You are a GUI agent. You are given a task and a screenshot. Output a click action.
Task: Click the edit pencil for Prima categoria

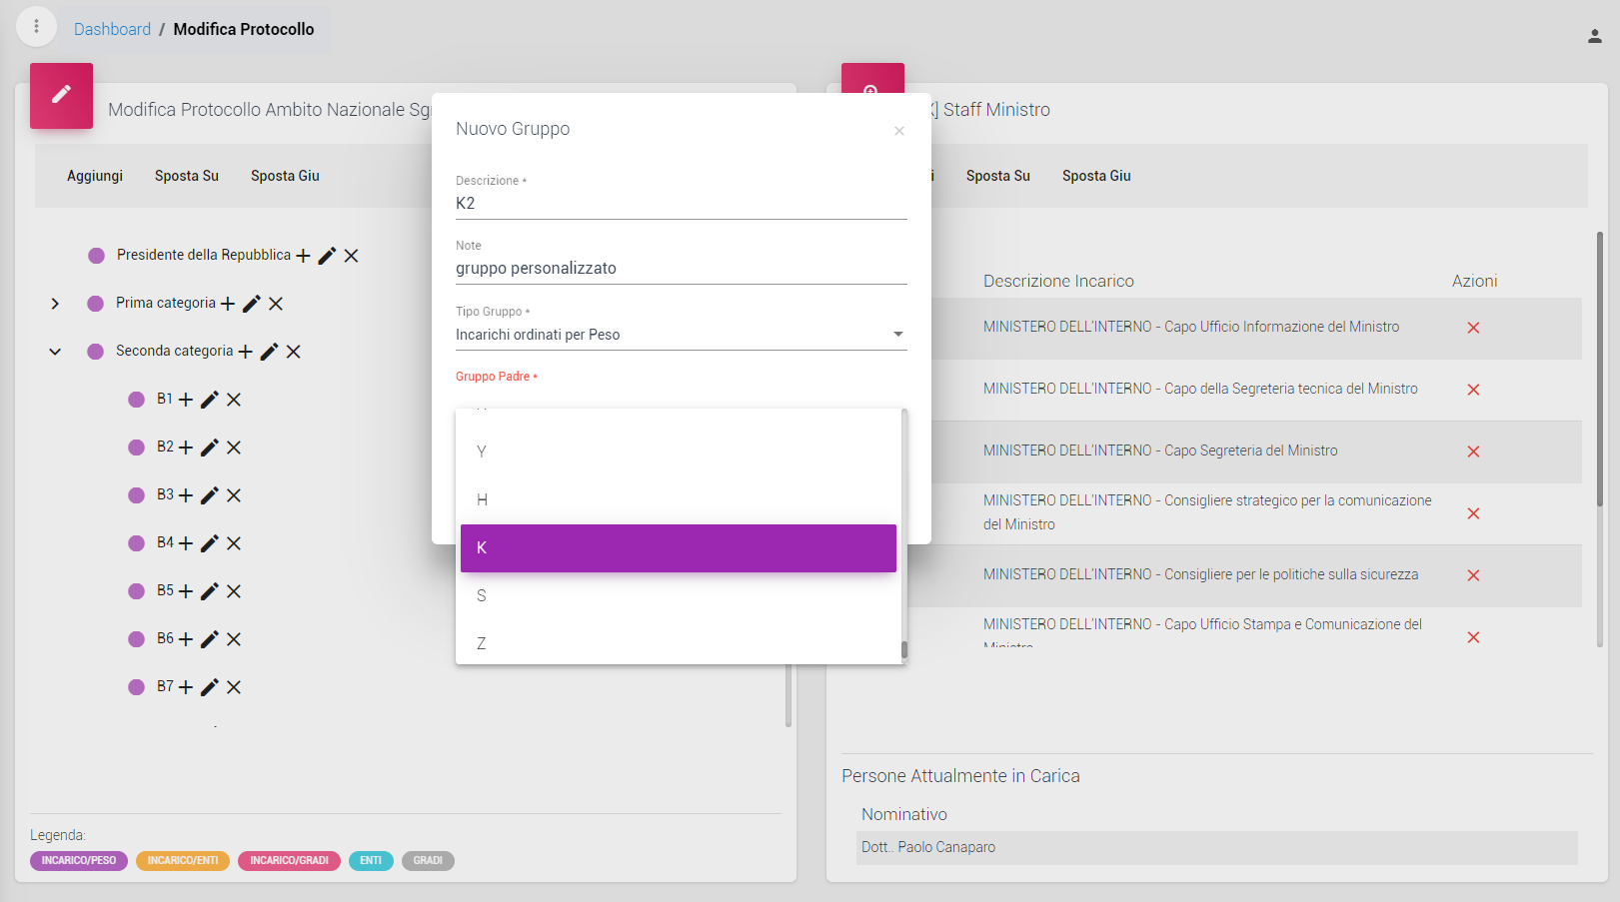coord(252,304)
